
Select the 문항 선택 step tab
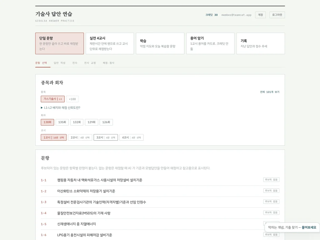click(x=41, y=63)
